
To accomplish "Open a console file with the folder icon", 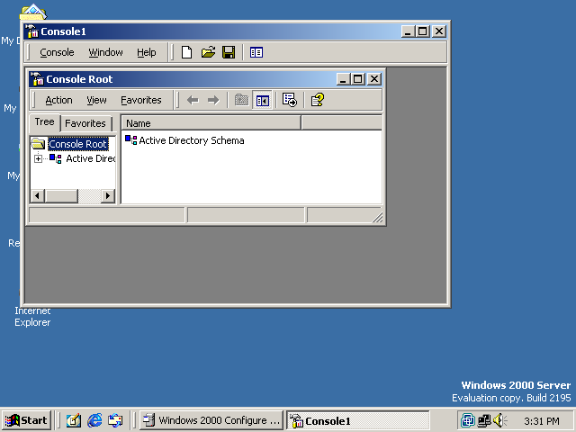I will 208,52.
